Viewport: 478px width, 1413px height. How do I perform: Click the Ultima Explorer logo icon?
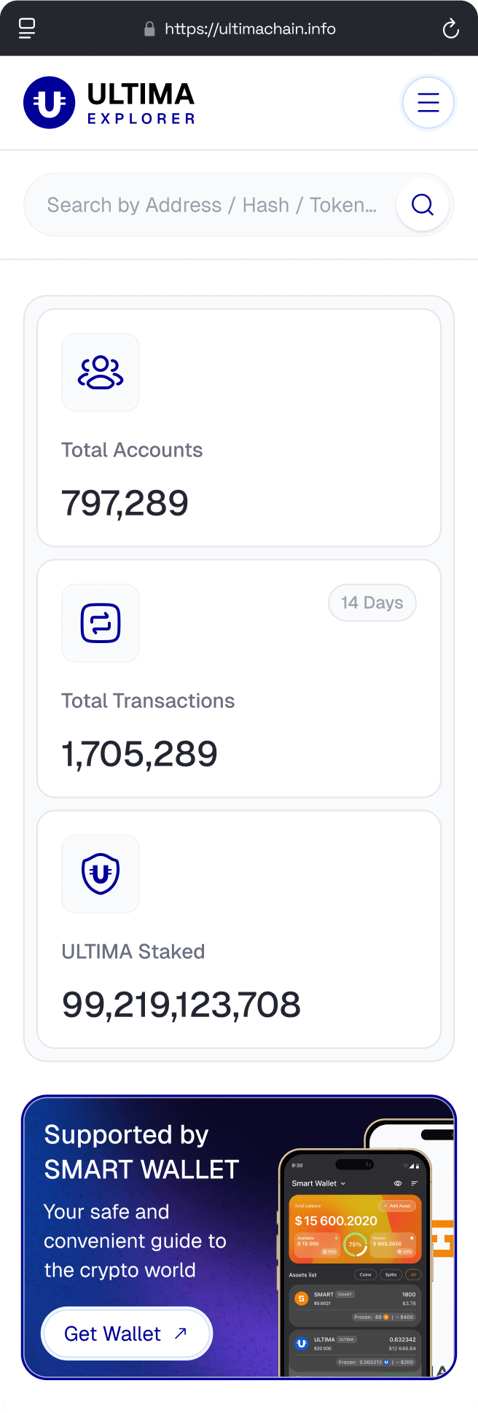pyautogui.click(x=50, y=103)
